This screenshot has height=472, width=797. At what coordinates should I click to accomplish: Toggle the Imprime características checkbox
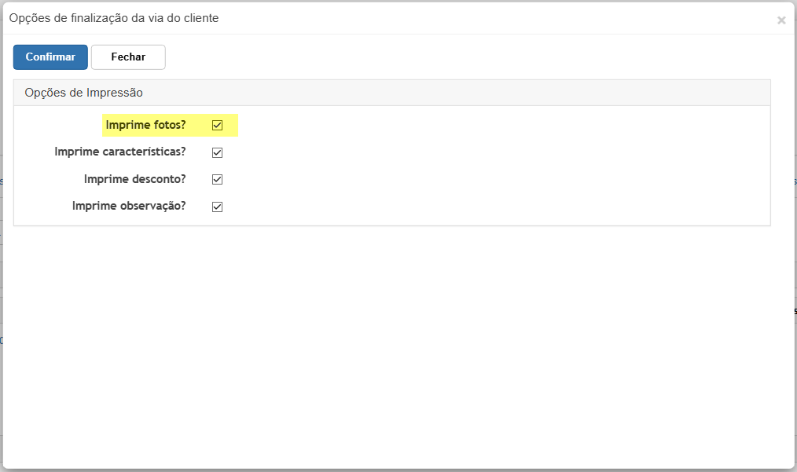point(218,152)
